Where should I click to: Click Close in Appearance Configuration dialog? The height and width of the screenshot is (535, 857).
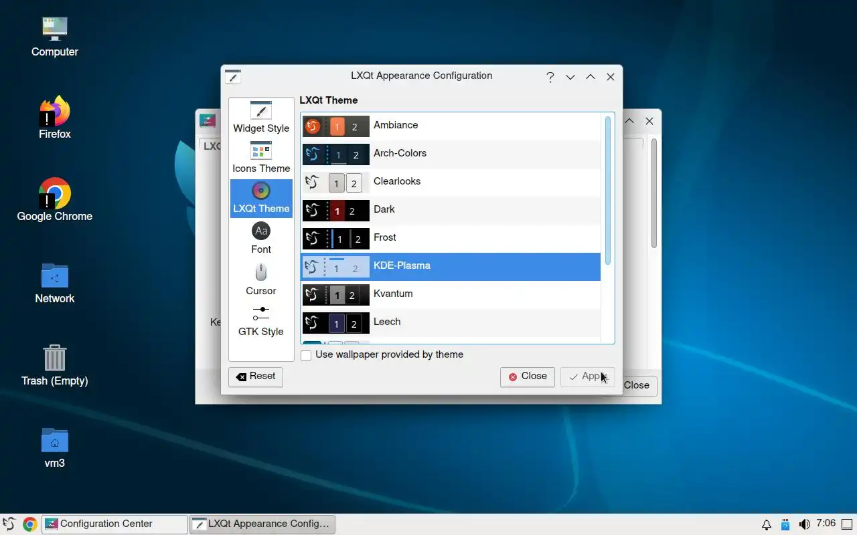coord(527,377)
